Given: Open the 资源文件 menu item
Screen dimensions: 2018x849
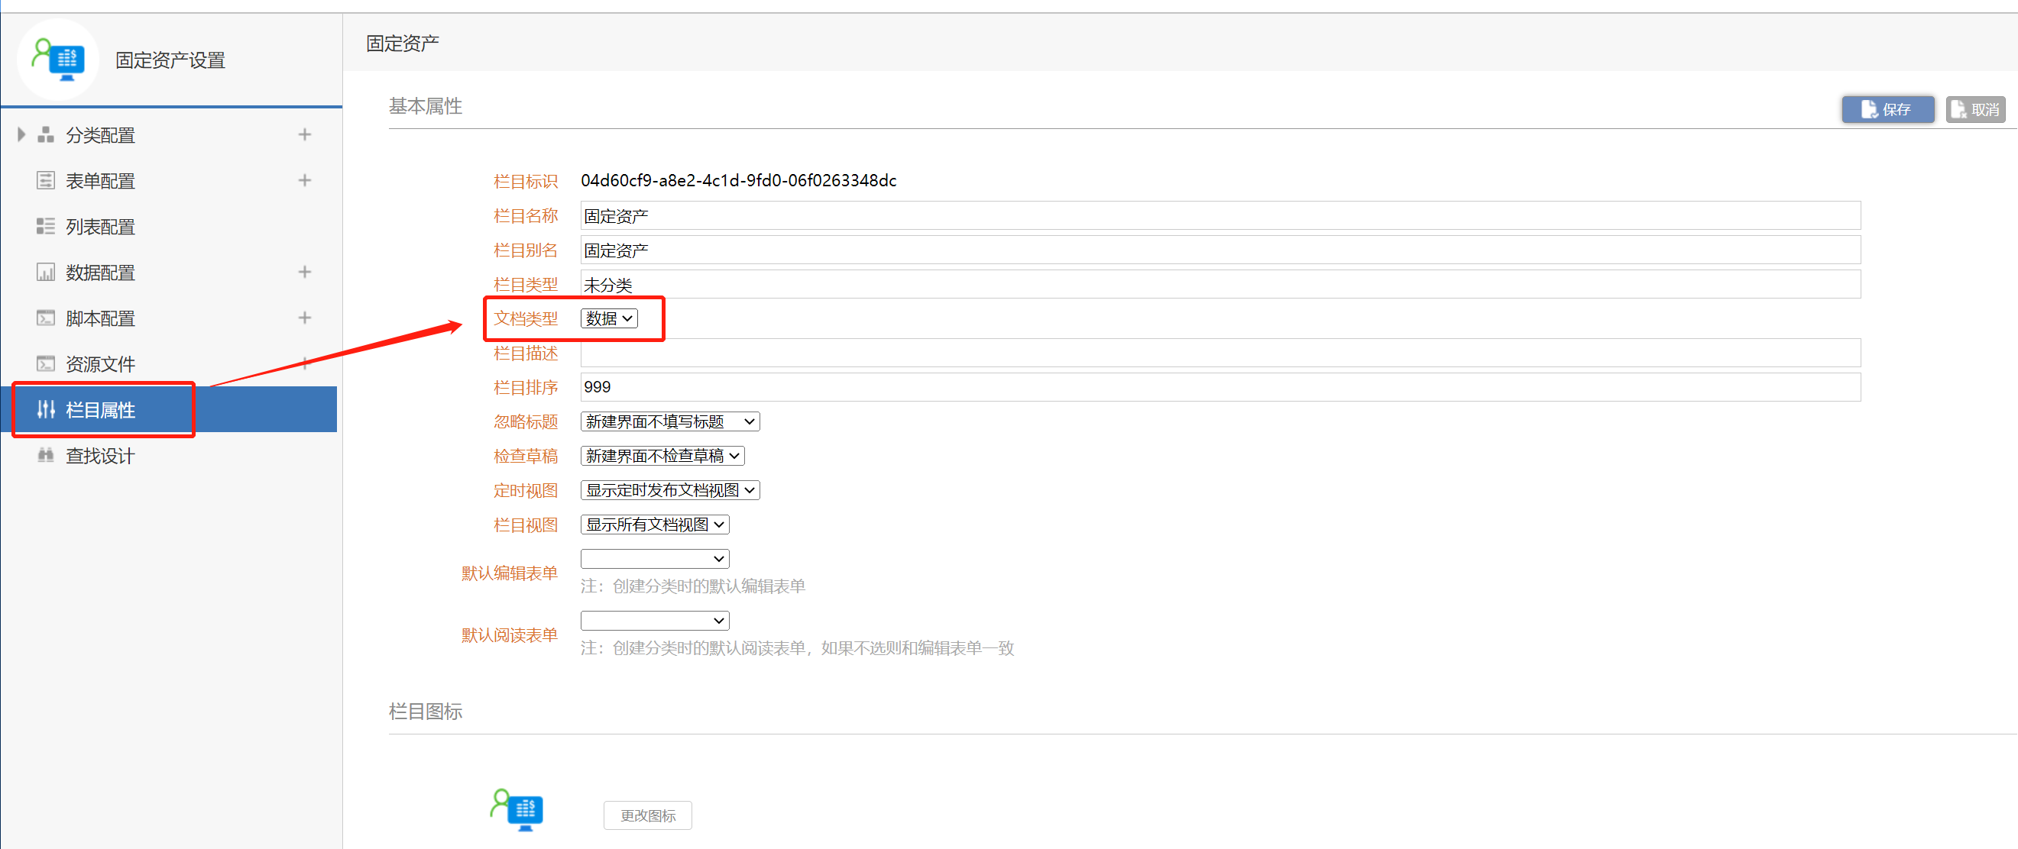Looking at the screenshot, I should pyautogui.click(x=101, y=364).
